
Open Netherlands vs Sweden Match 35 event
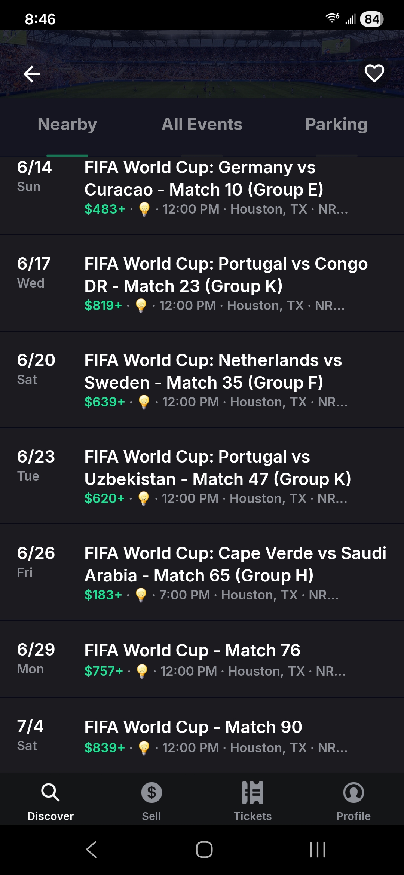(213, 371)
